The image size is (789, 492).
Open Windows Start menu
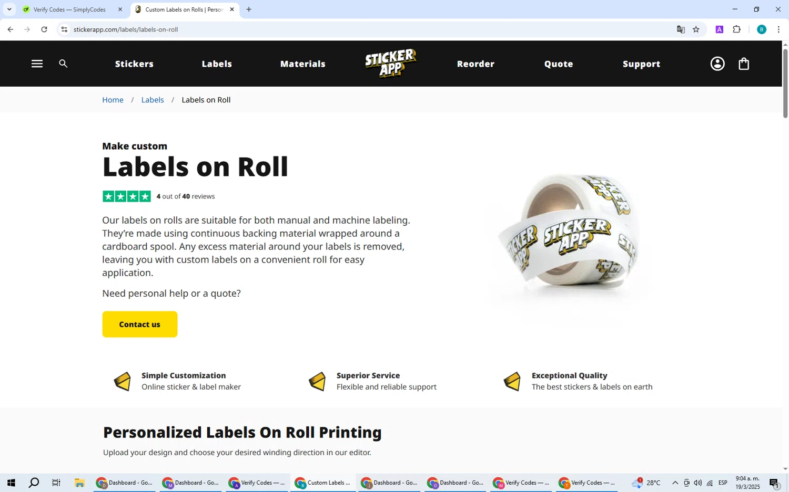(x=11, y=483)
